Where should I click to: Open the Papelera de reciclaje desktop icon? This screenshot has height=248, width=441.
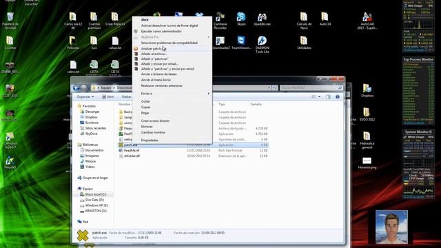[10, 20]
